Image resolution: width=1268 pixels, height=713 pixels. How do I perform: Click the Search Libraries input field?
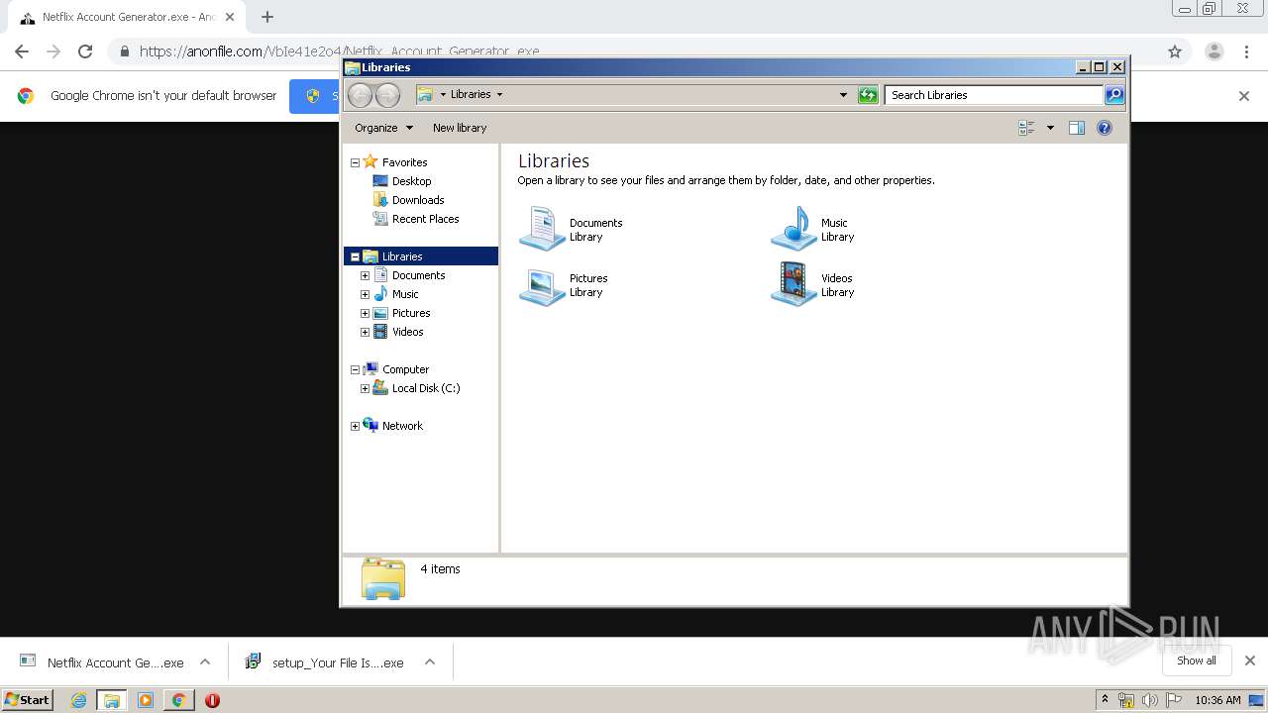(x=994, y=95)
